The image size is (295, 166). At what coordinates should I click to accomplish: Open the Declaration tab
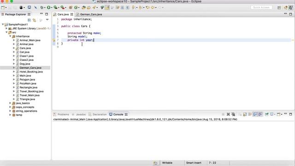click(x=97, y=114)
